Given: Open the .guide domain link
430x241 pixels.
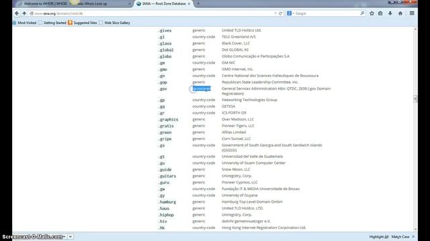Looking at the screenshot, I should [x=165, y=169].
